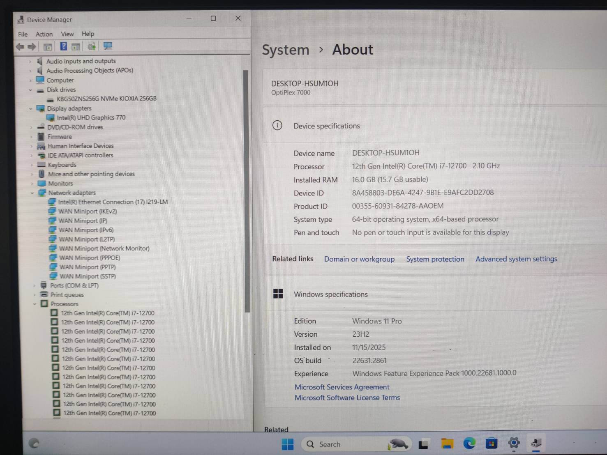Viewport: 607px width, 455px height.
Task: Click the Windows Start button
Action: coord(288,444)
